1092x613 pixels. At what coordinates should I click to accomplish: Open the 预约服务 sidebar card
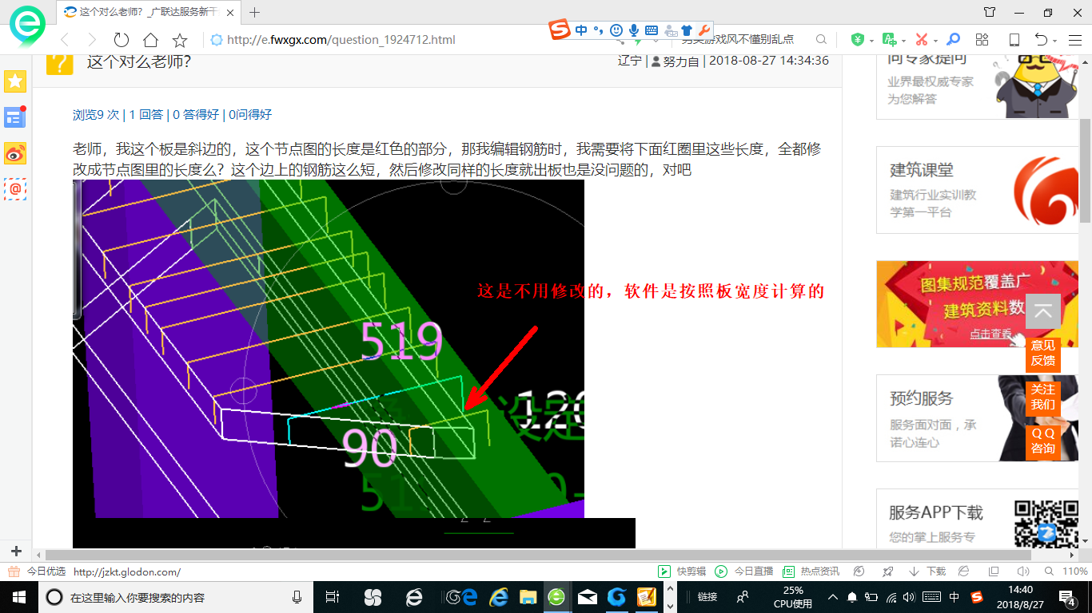978,418
